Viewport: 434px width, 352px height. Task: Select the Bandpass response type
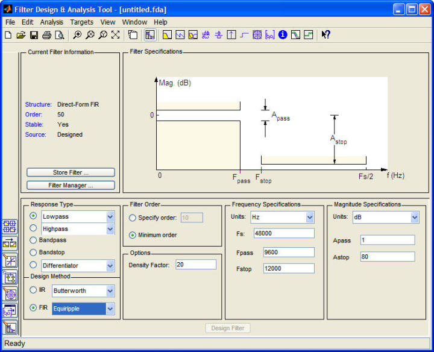click(33, 240)
